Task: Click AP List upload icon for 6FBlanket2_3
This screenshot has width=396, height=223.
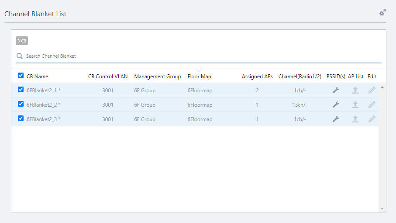Action: [x=355, y=119]
